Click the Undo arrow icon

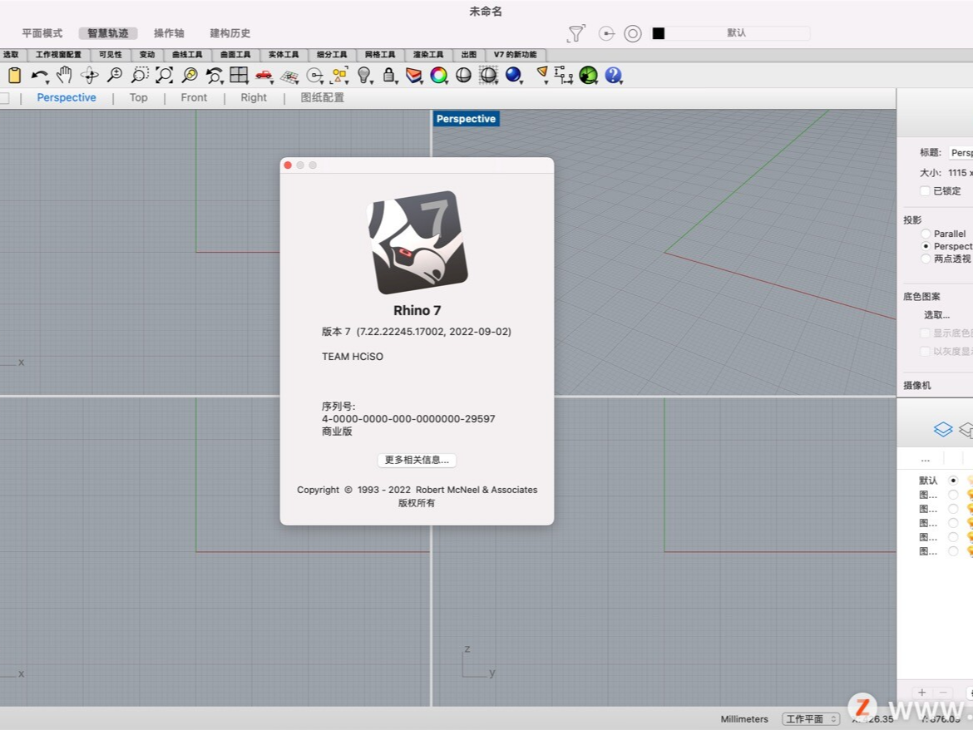click(x=39, y=76)
